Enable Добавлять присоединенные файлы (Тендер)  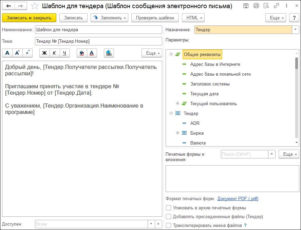click(168, 216)
